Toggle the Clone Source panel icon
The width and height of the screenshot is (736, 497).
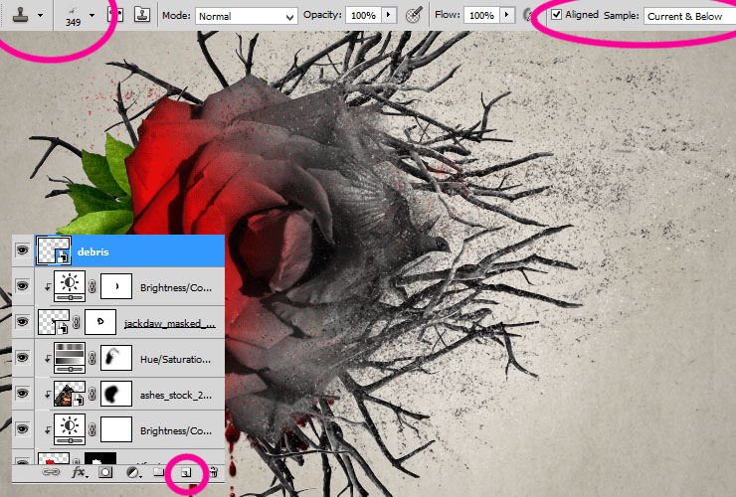tap(142, 15)
